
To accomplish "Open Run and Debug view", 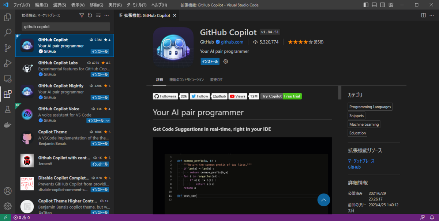I will [x=8, y=63].
